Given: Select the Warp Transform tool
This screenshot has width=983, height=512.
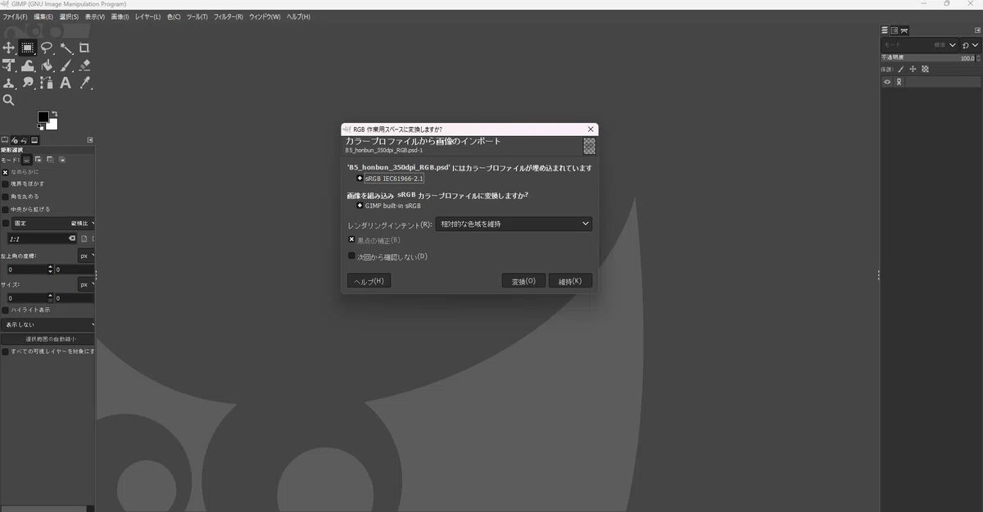Looking at the screenshot, I should (x=27, y=66).
